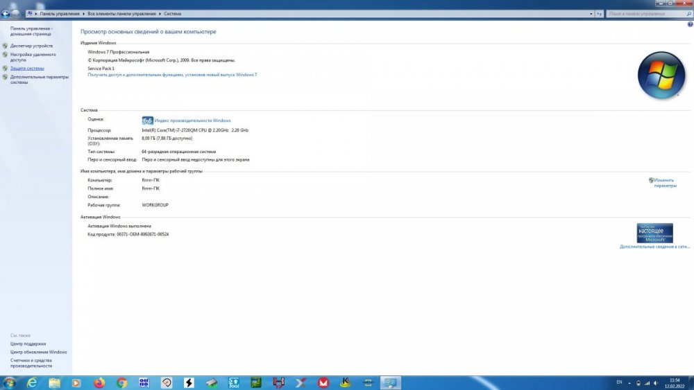
Task: Click "Дополнительные сведения в сети" link
Action: [x=654, y=247]
